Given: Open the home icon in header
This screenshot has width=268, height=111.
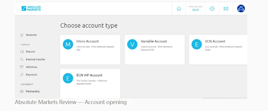Looking at the screenshot, I should coord(179,8).
